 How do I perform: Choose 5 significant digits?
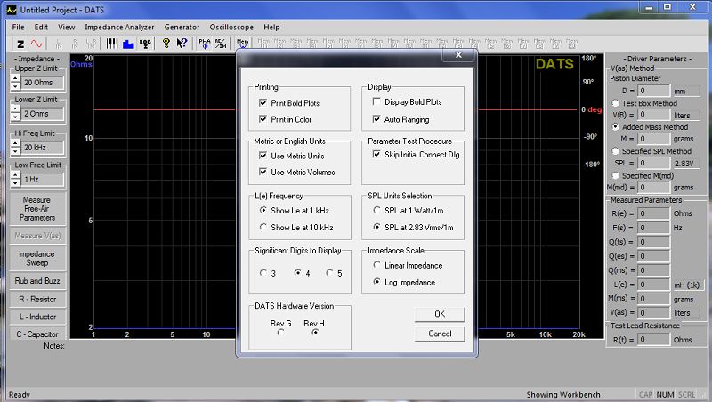[329, 273]
